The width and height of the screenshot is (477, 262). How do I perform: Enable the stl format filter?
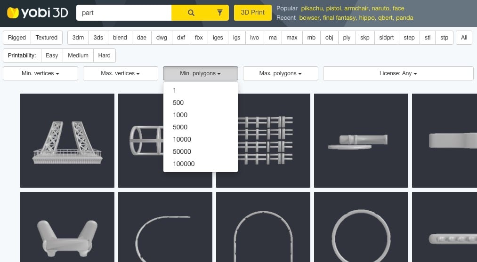428,38
